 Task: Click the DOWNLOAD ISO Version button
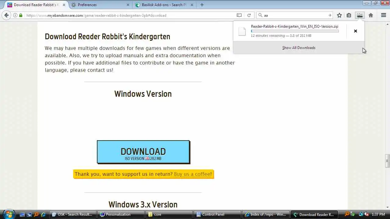(x=143, y=152)
